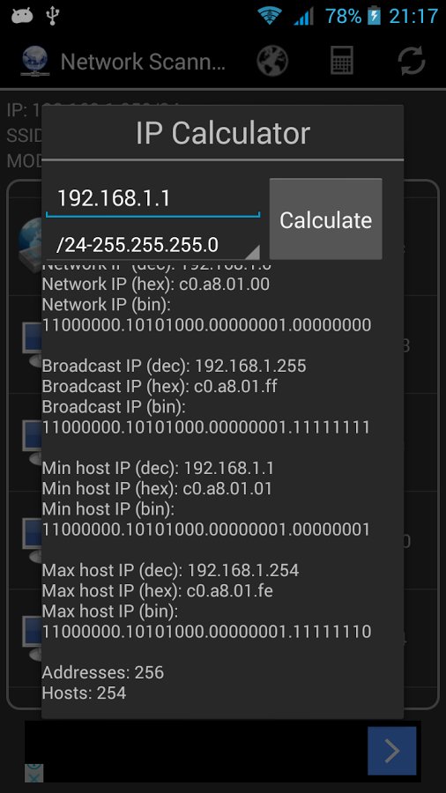The image size is (446, 793).
Task: Click the Calculate button
Action: (x=325, y=219)
